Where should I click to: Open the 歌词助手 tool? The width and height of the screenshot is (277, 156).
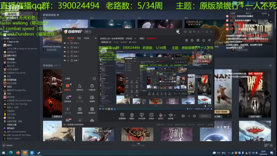92,110
